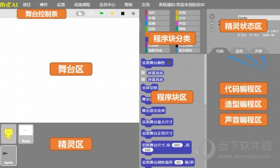Viewport: 280px width, 168px height.
Task: Open color swatch in 设置舞台颜色 block
Action: click(169, 63)
